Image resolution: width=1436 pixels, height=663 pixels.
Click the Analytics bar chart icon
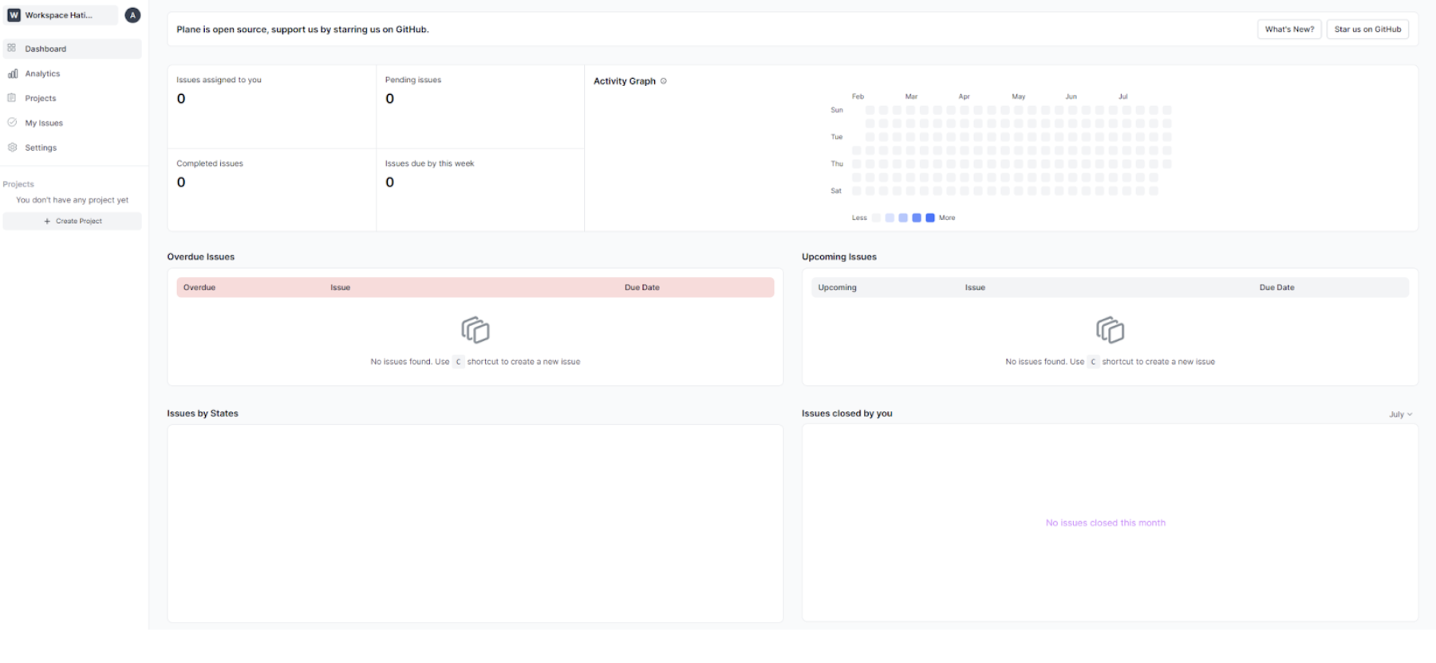(x=13, y=73)
